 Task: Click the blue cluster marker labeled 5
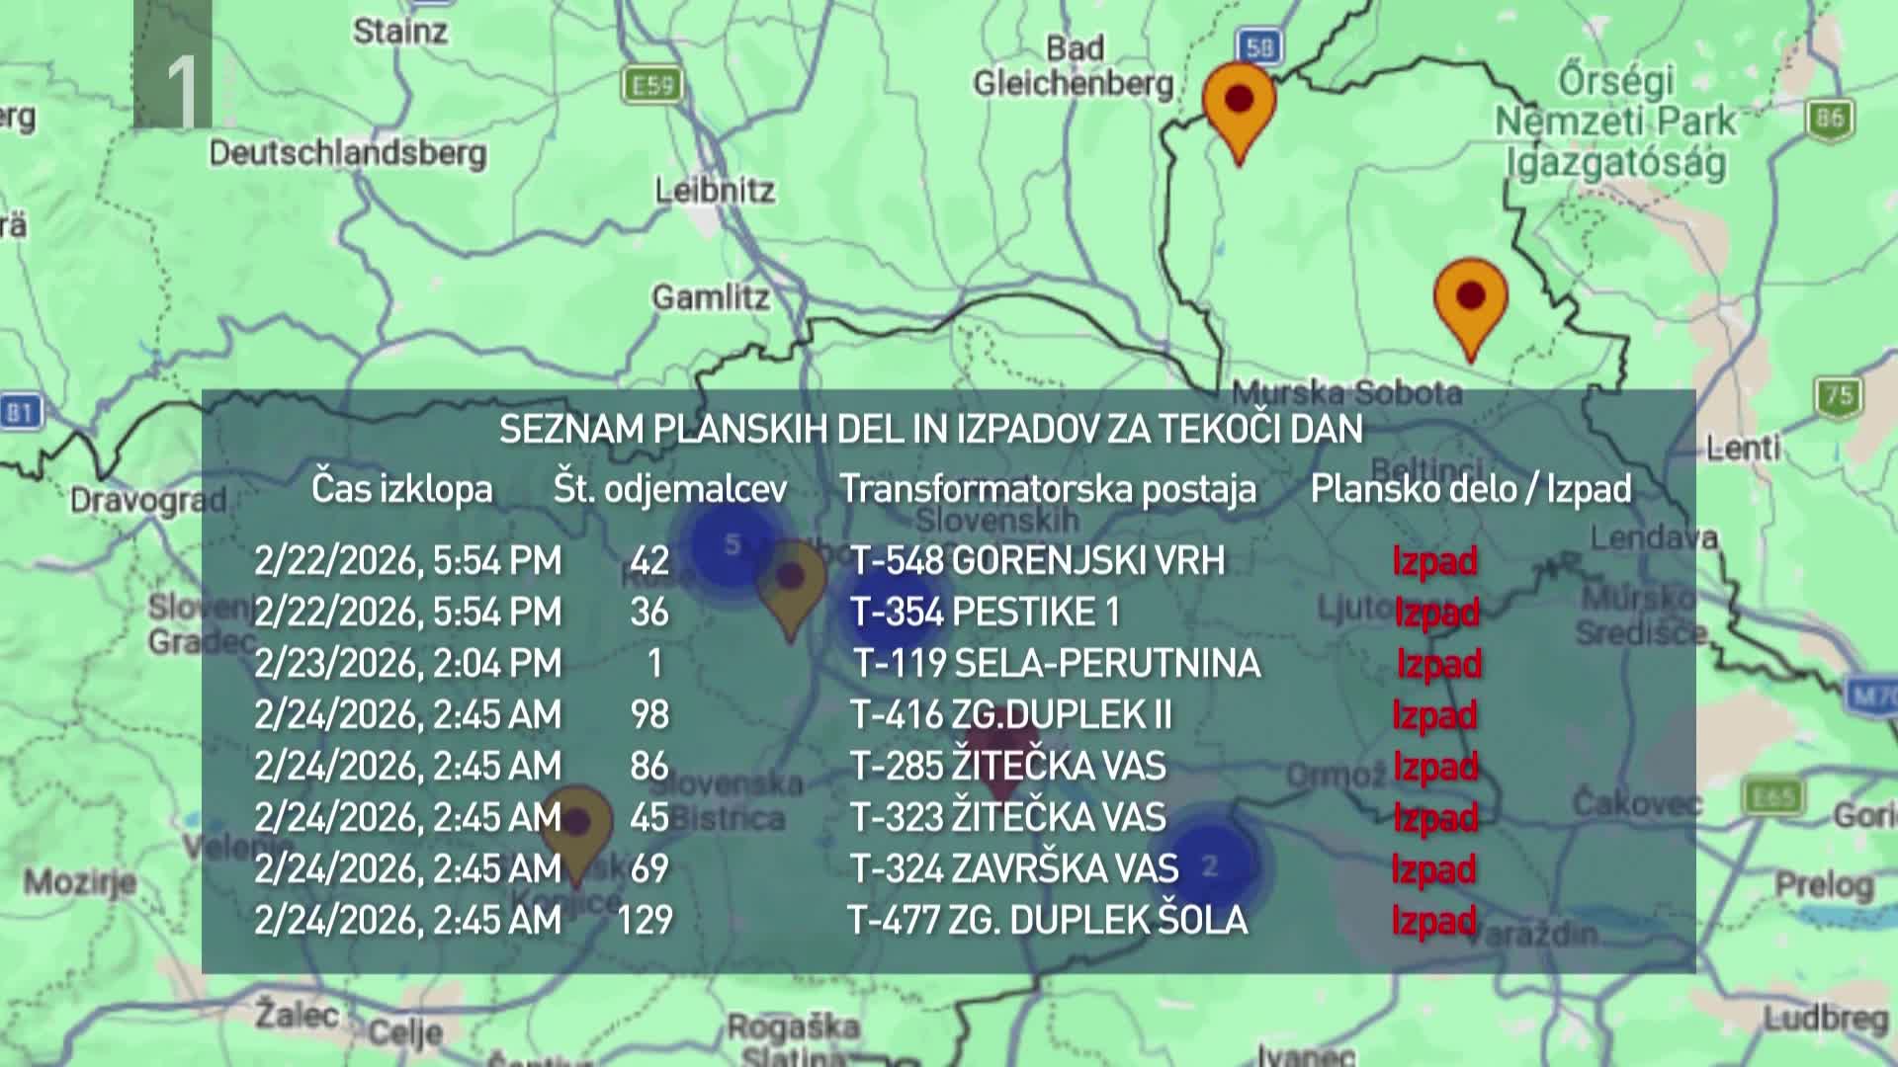(733, 544)
